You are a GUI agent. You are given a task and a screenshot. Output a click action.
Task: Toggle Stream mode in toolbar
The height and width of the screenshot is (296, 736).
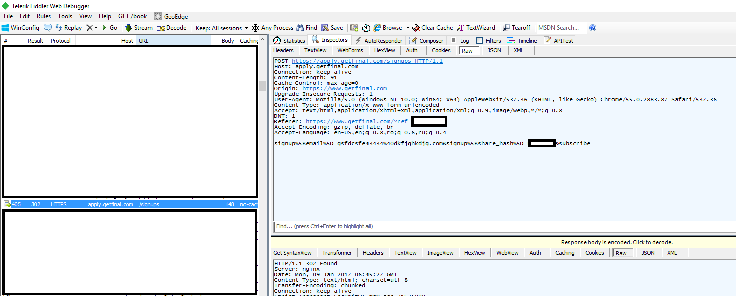coord(139,28)
